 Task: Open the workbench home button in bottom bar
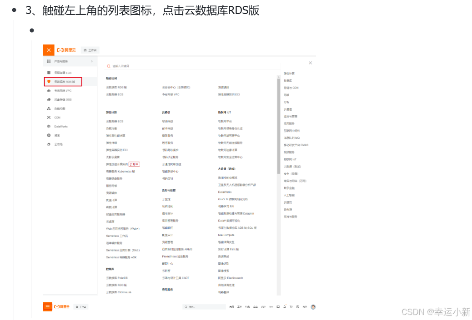point(81,307)
